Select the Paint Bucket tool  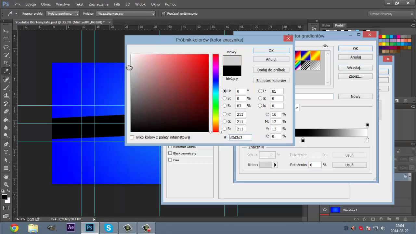pos(6,120)
